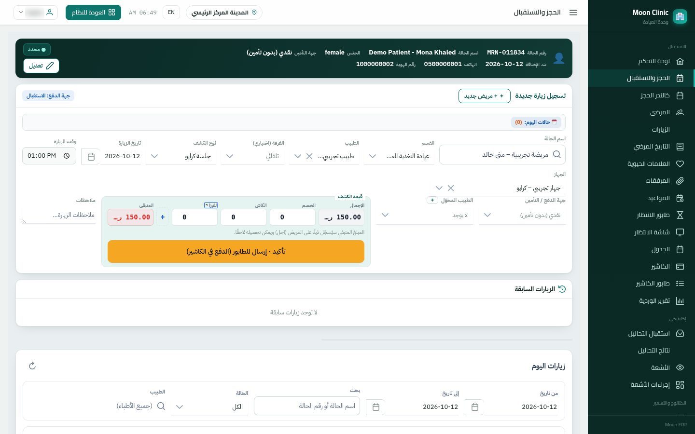Click the search icon in the الطبيب filter
Screen dimensions: 695x434
[x=161, y=406]
